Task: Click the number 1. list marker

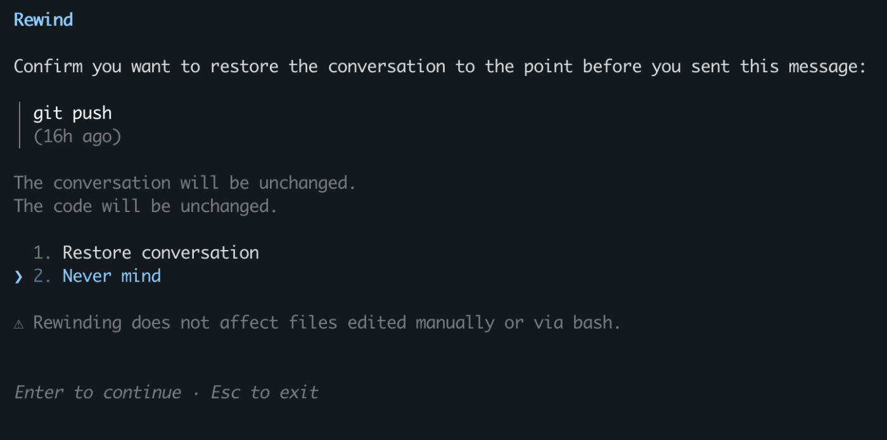Action: click(x=42, y=253)
